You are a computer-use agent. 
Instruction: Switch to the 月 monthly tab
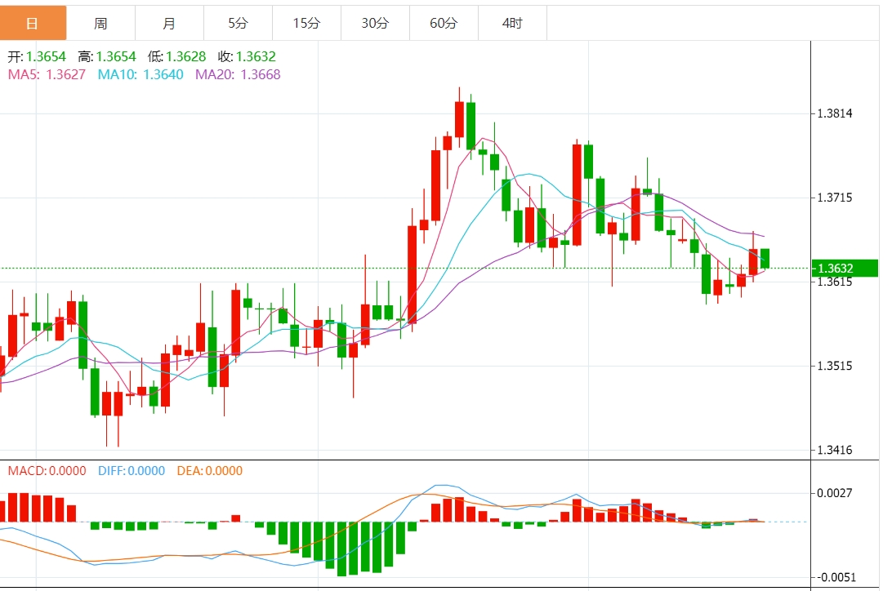click(x=169, y=24)
